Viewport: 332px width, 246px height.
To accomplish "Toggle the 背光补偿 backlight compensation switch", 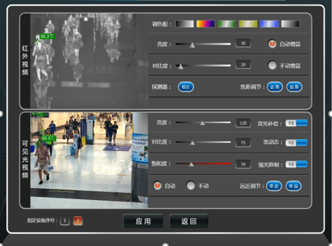I will 296,123.
